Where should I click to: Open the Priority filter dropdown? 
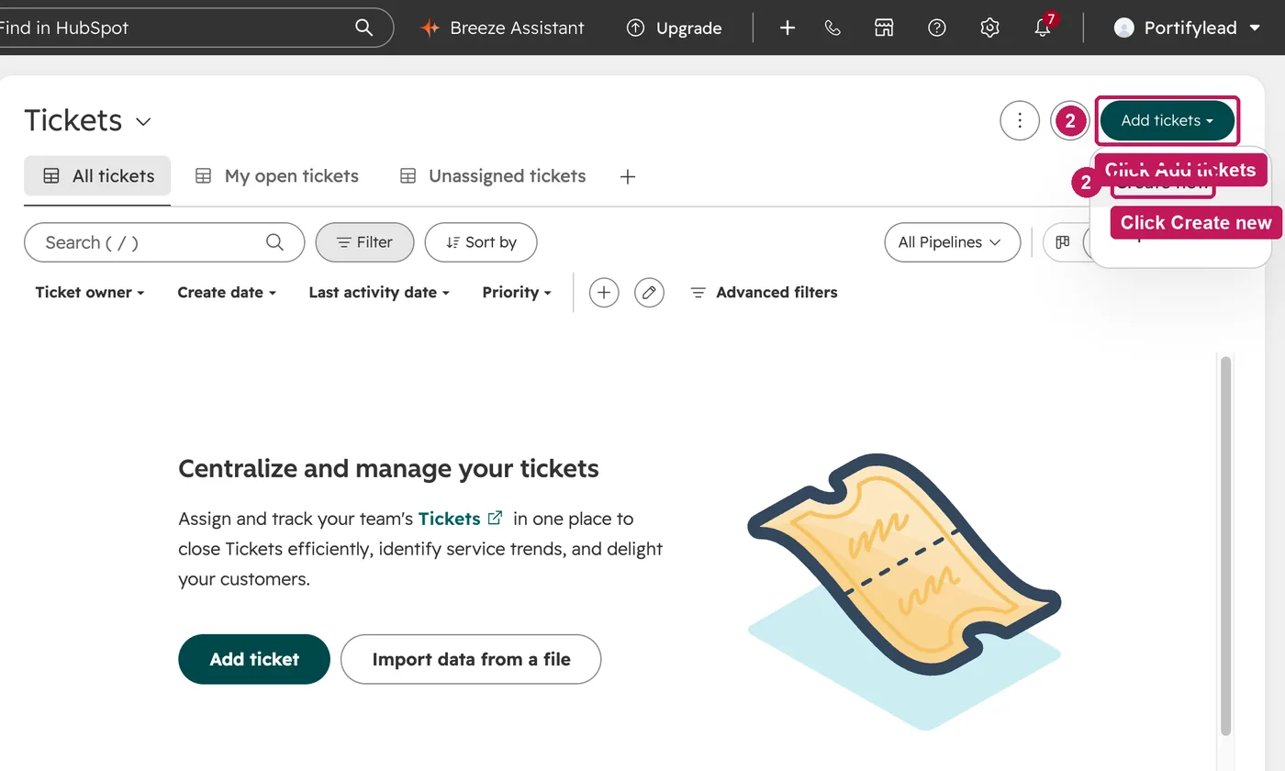tap(517, 293)
